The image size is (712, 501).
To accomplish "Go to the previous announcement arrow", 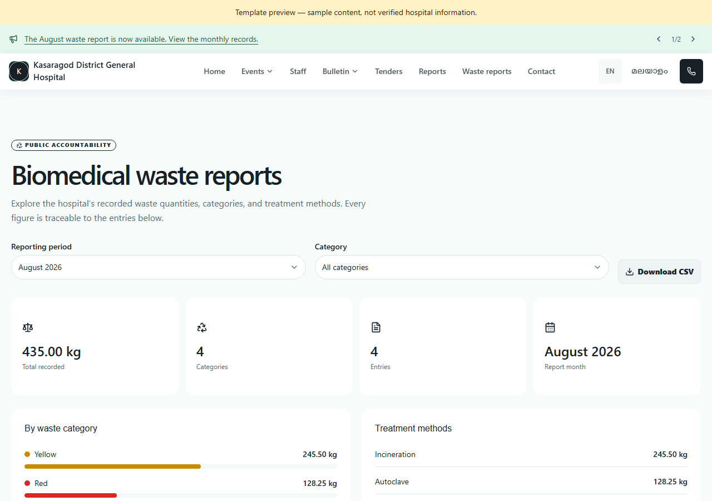I will (x=659, y=39).
